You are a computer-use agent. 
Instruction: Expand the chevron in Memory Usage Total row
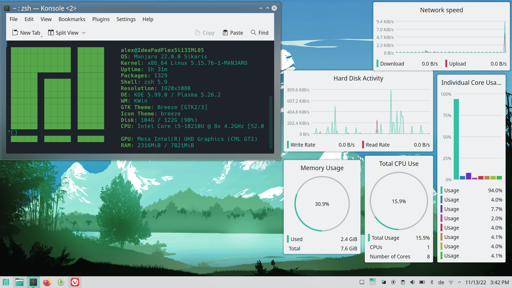coord(322,250)
